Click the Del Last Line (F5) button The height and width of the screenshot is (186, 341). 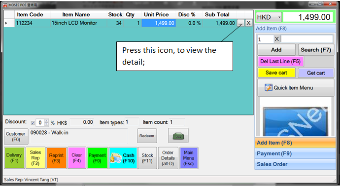(x=280, y=61)
